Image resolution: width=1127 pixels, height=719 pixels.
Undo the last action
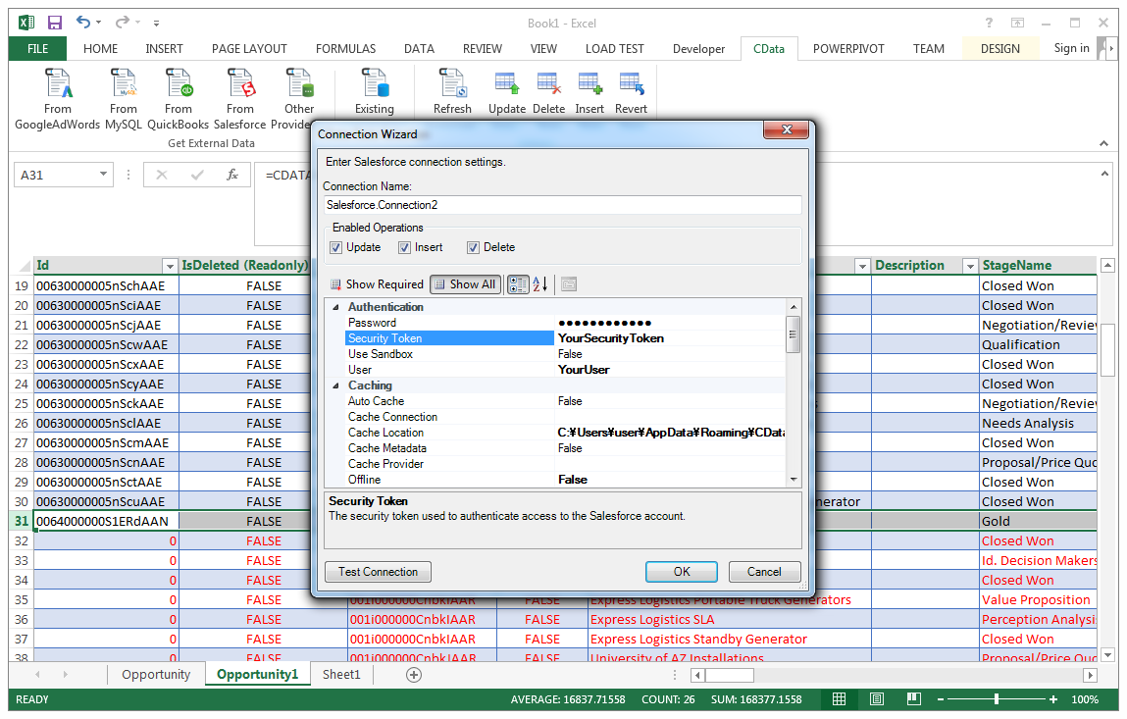point(83,23)
